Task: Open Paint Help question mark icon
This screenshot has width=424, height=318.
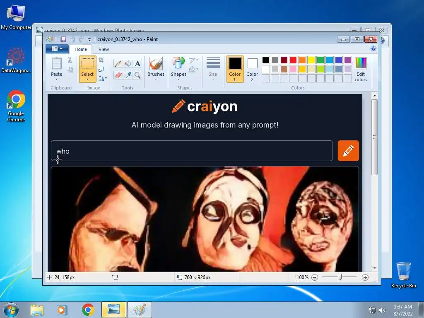Action: (x=373, y=49)
